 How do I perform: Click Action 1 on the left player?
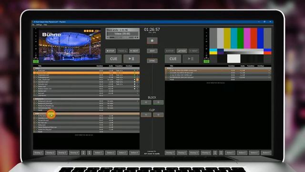click(x=99, y=153)
